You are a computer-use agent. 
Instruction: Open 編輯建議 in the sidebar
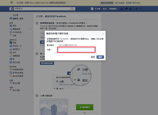pos(15,56)
